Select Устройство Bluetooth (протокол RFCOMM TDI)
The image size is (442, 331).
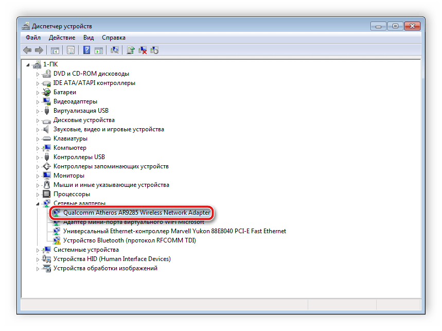pos(129,240)
